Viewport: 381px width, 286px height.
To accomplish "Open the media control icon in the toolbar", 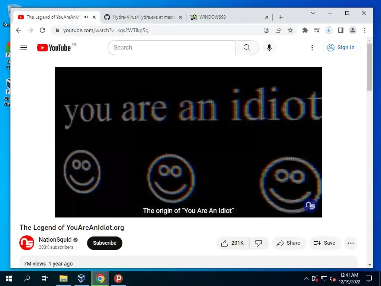I will [317, 30].
